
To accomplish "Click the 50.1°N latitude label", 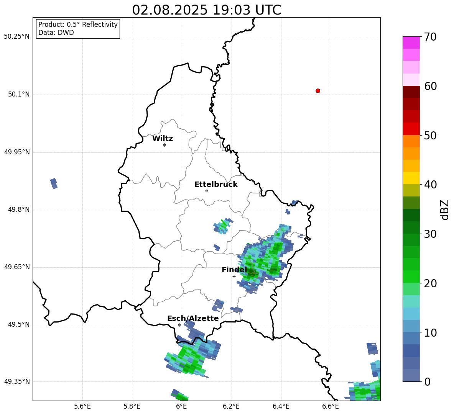I will (19, 94).
